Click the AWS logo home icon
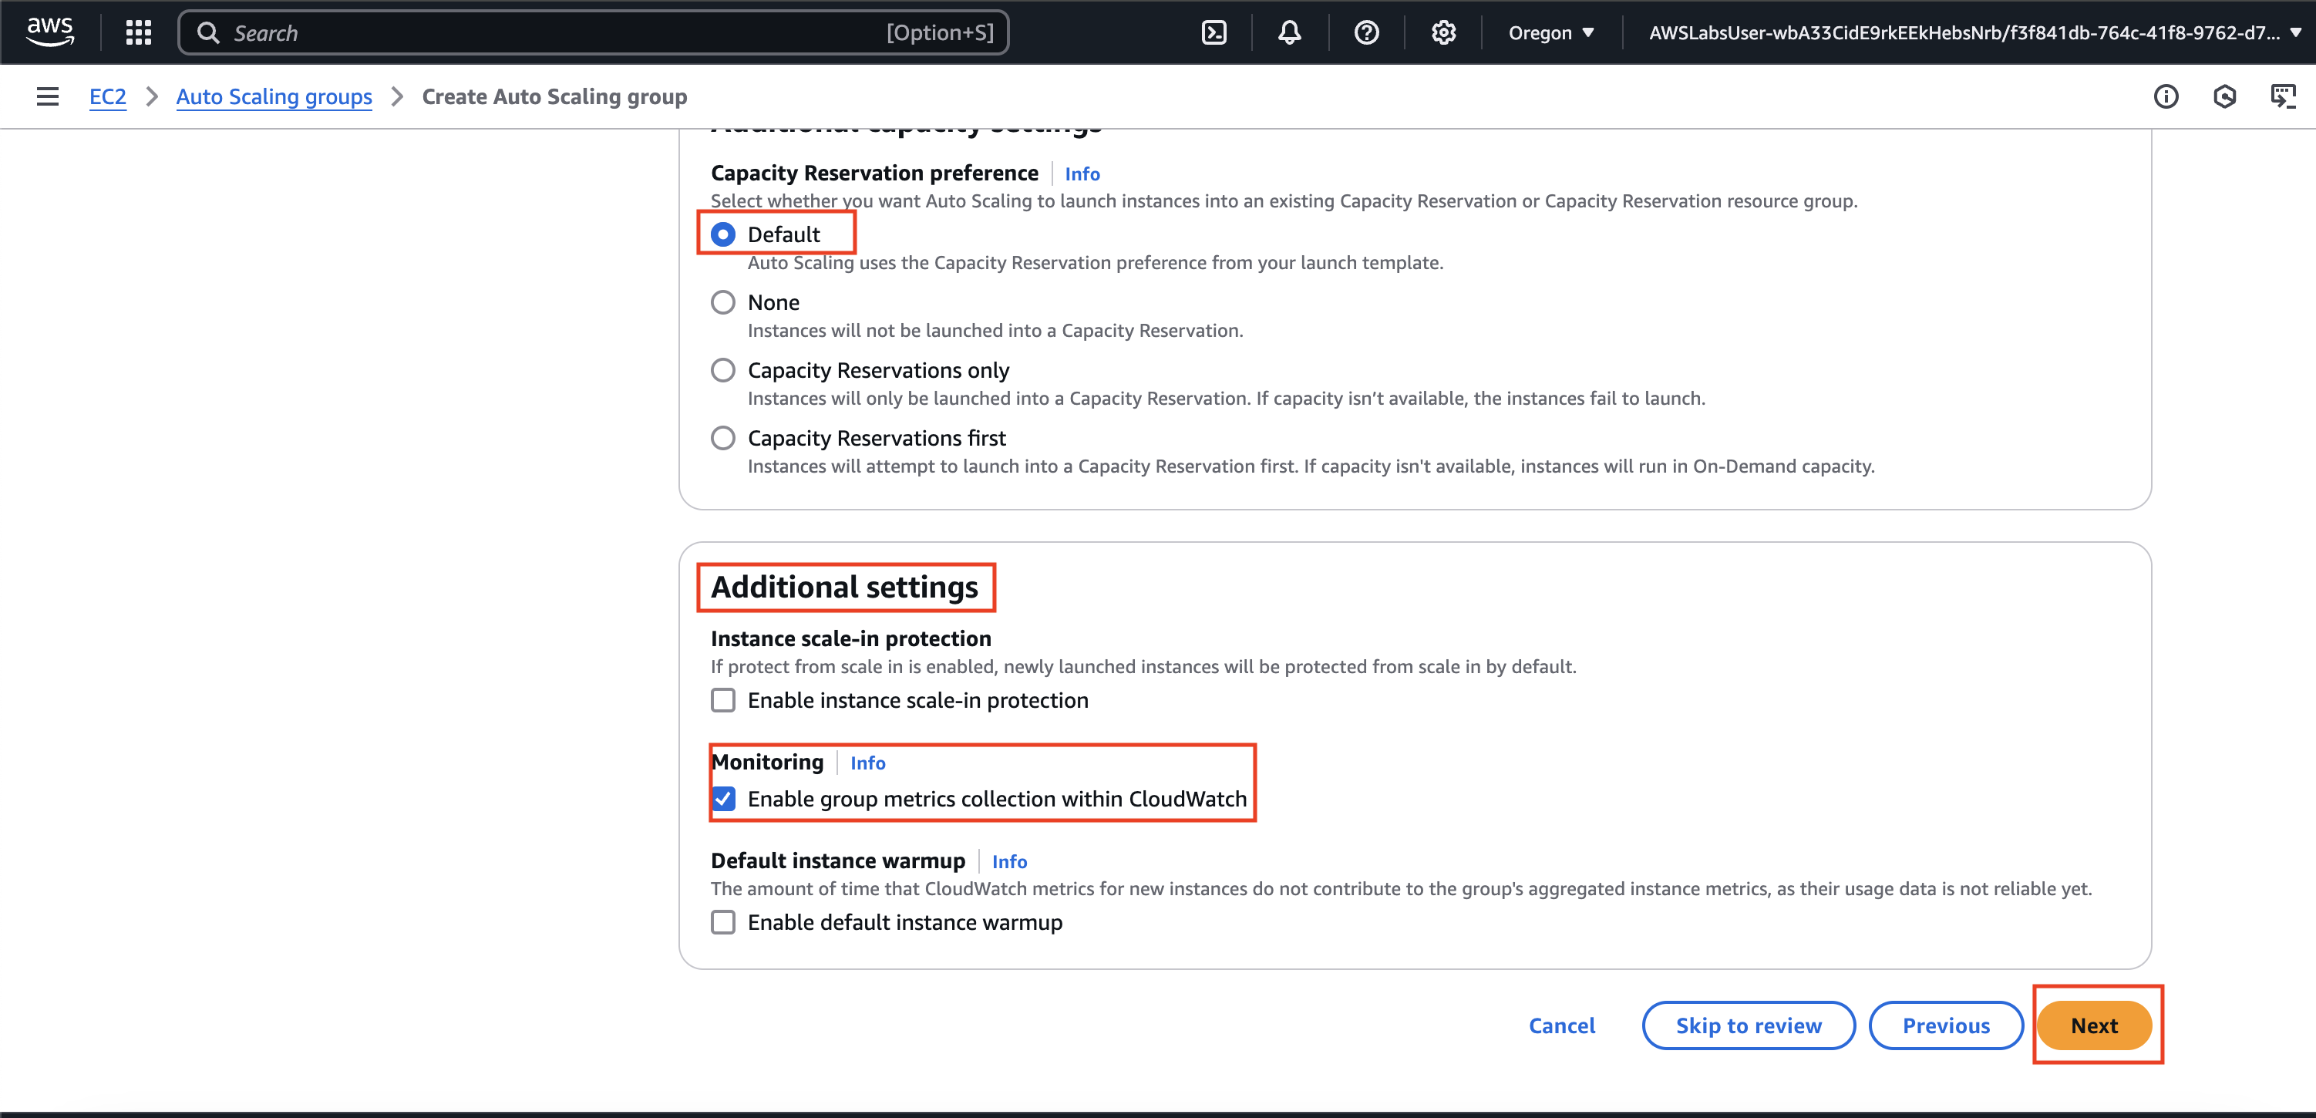 pos(50,32)
